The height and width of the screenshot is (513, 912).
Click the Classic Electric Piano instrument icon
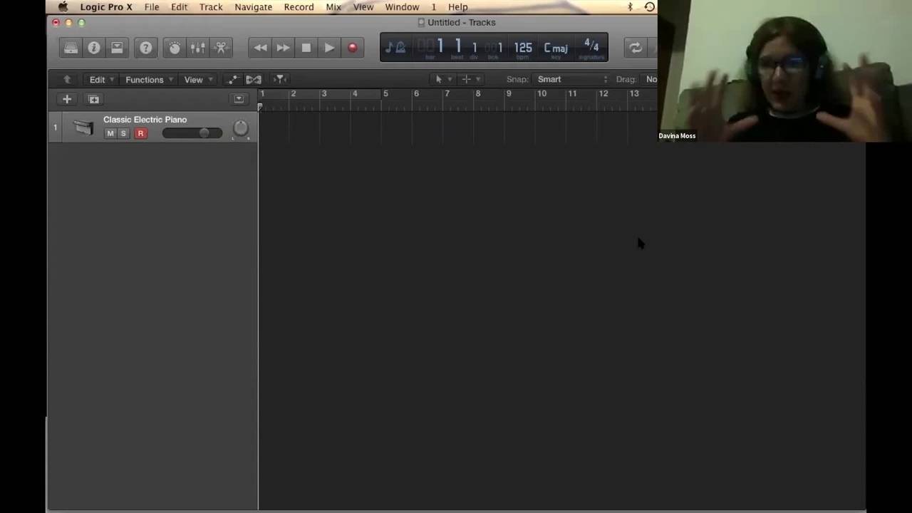click(x=83, y=128)
